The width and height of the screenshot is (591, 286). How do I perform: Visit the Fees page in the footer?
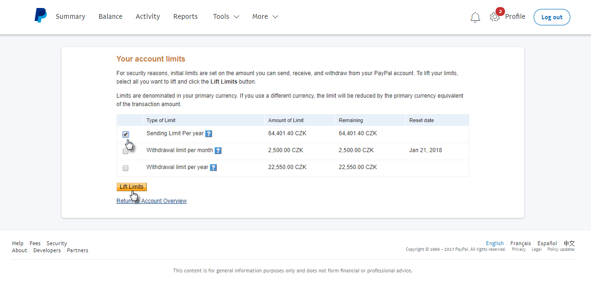click(35, 243)
